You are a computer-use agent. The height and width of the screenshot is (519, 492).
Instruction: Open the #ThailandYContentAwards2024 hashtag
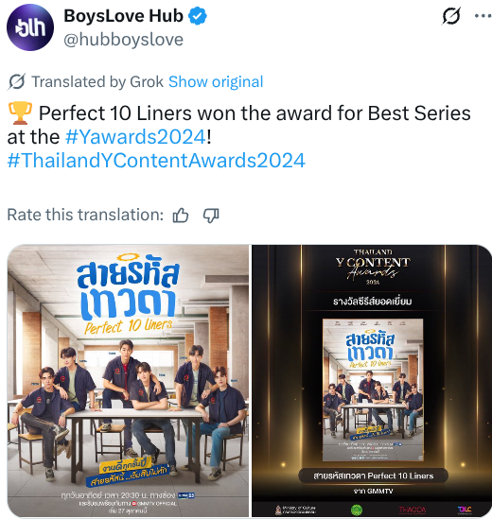click(156, 161)
